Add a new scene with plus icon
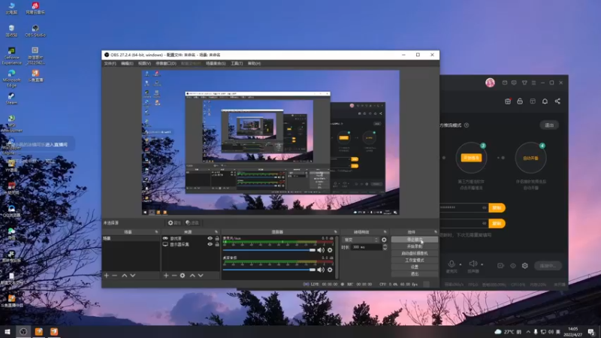 point(107,276)
